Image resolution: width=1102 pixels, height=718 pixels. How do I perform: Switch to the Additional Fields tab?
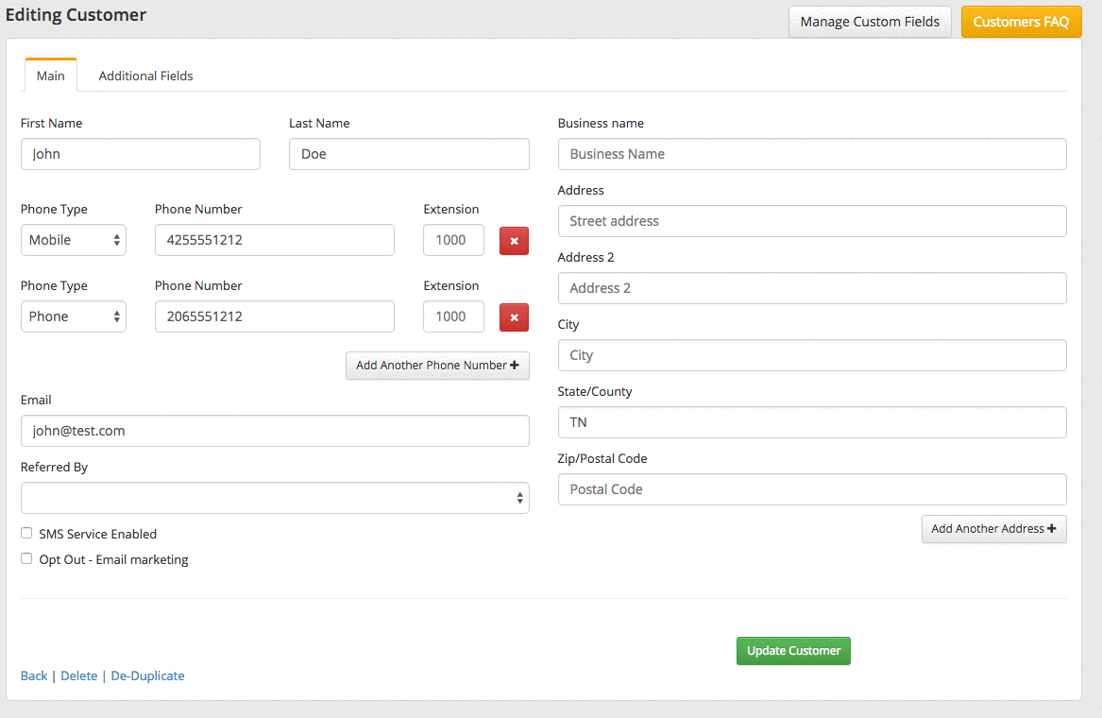point(145,76)
